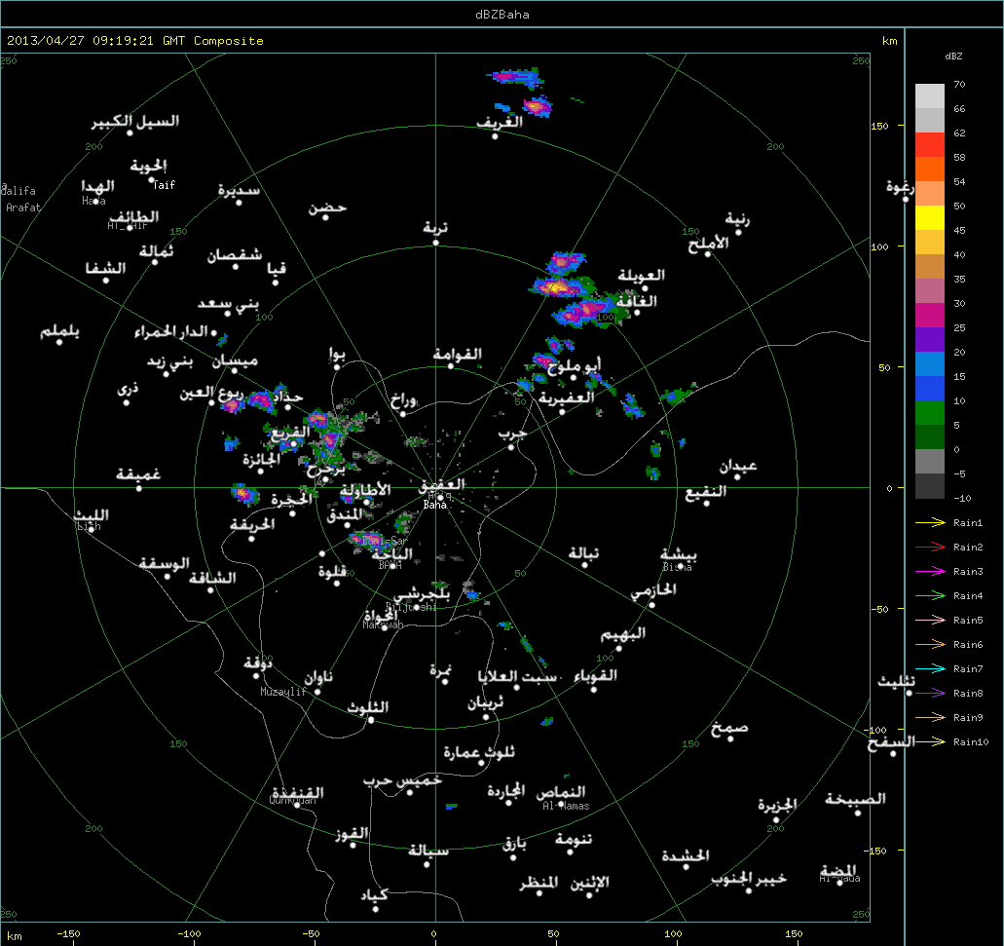Click the city label "بارق"
Viewport: 1004px width, 946px height.
pyautogui.click(x=514, y=844)
